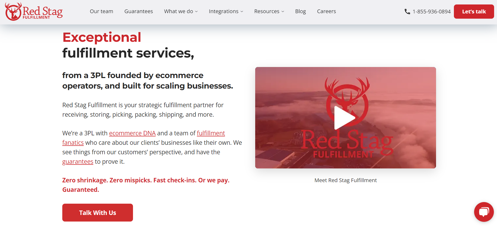Open the Blog page
The height and width of the screenshot is (226, 497).
(300, 11)
